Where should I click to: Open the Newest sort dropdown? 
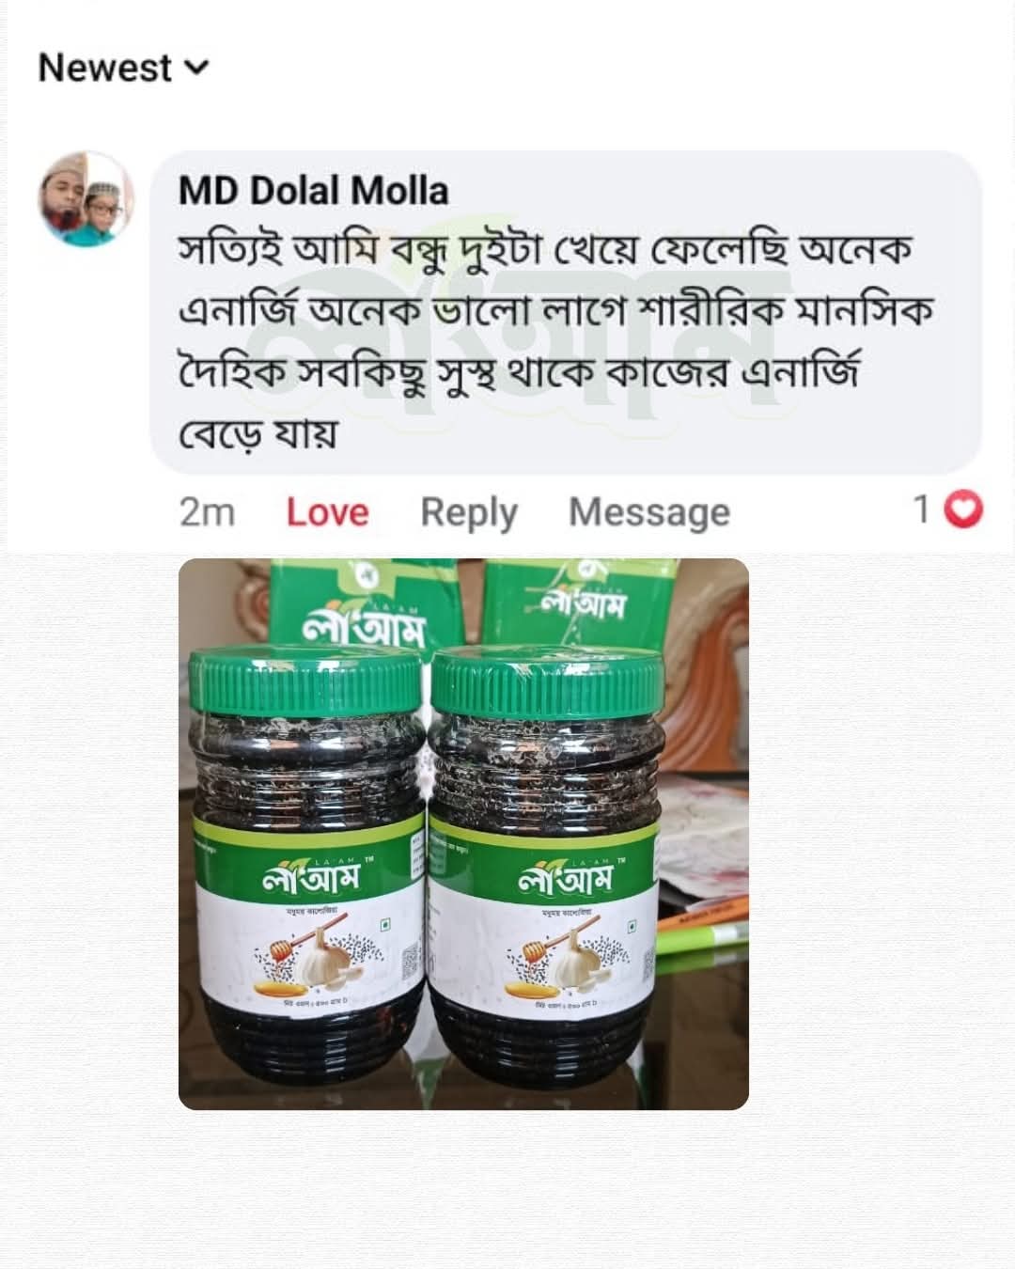123,68
